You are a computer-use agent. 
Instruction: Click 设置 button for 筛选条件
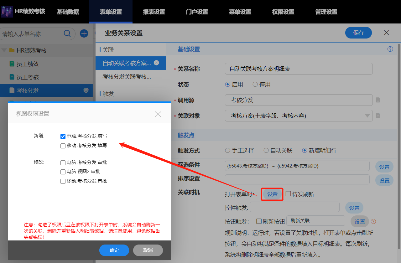point(384,167)
